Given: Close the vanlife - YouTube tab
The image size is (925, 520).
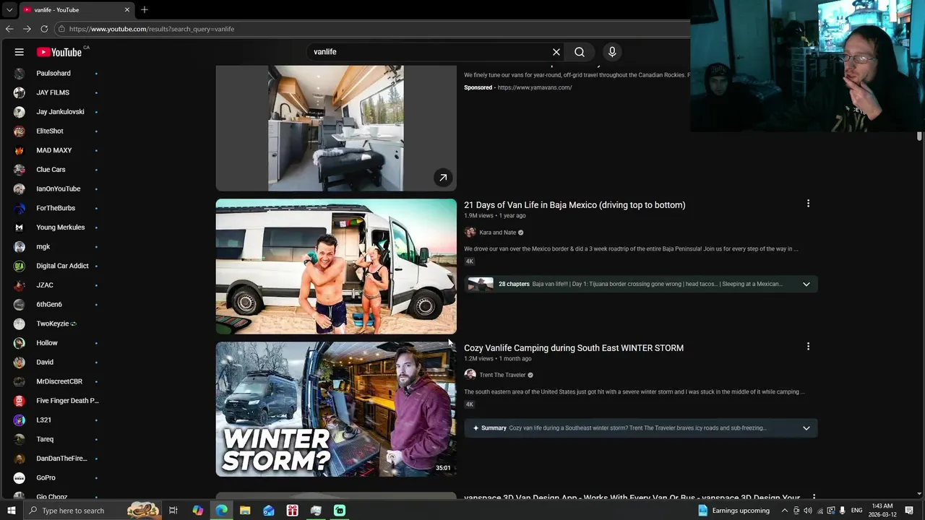Looking at the screenshot, I should [127, 10].
